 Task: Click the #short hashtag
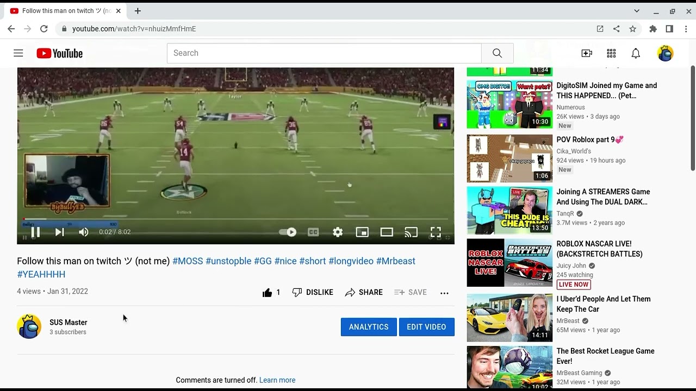tap(313, 261)
